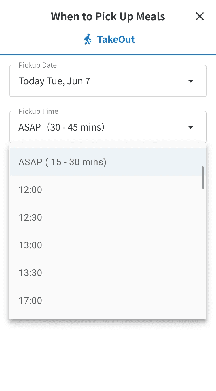The height and width of the screenshot is (391, 216).
Task: Choose ASAP (15 - 30 mins) option
Action: 62,162
